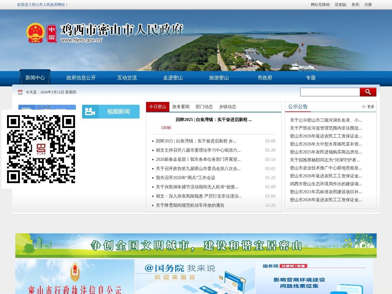Open notice 密山市农业技术推广中心耕地竞租
The width and height of the screenshot is (392, 294).
coord(326,168)
